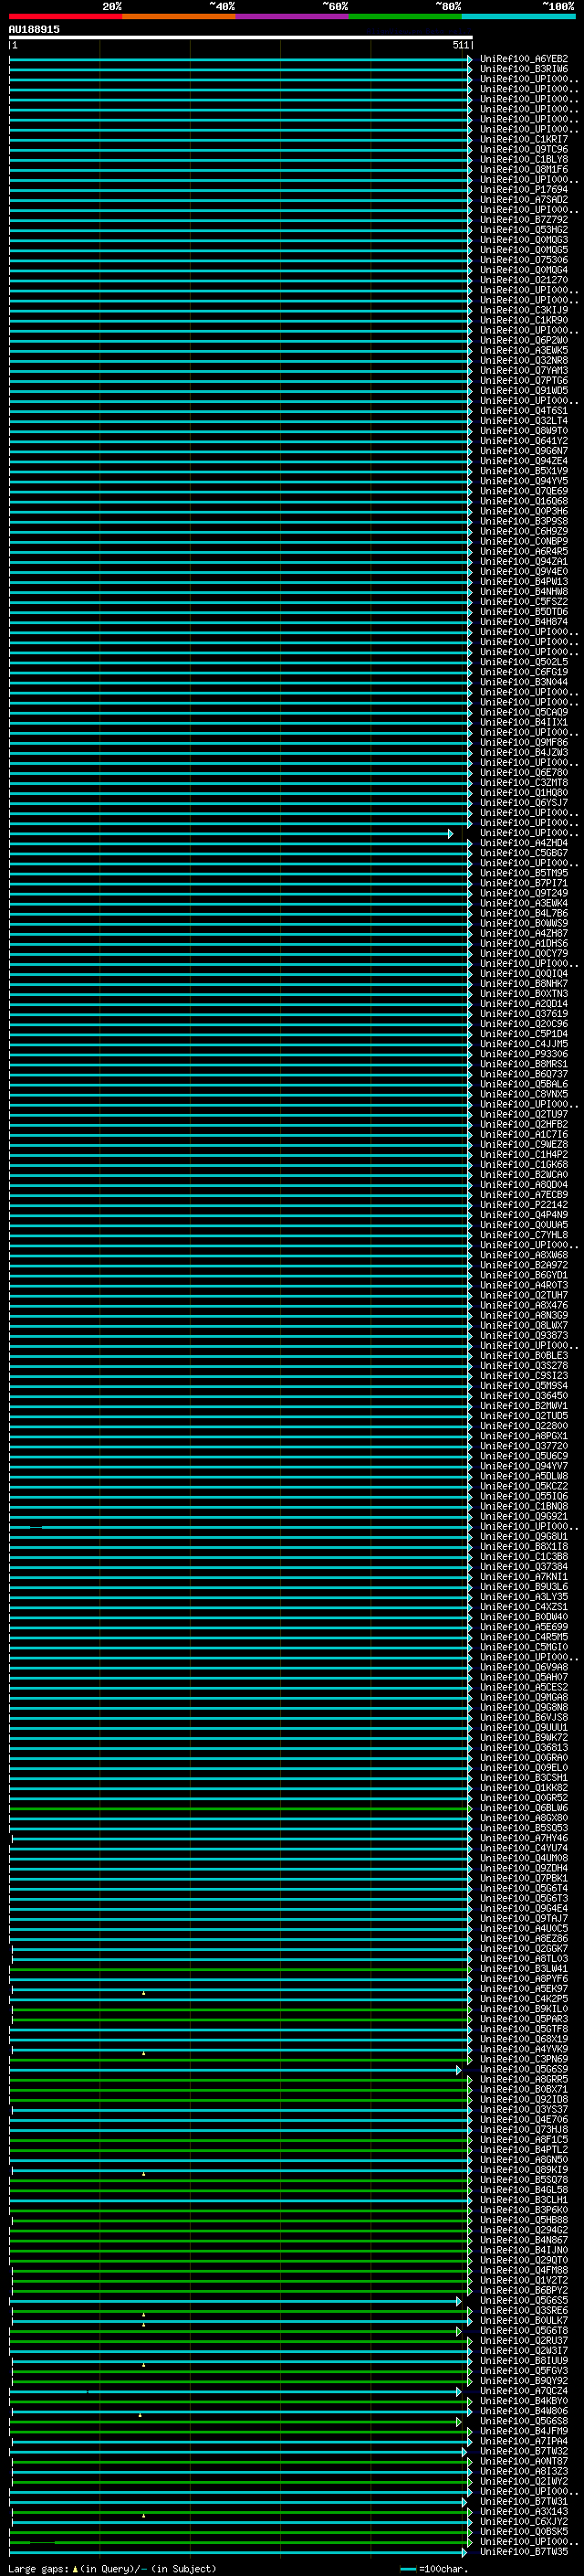Click the UniRef100_B0BLE3 label
Image resolution: width=584 pixels, height=2576 pixels.
(x=524, y=1355)
